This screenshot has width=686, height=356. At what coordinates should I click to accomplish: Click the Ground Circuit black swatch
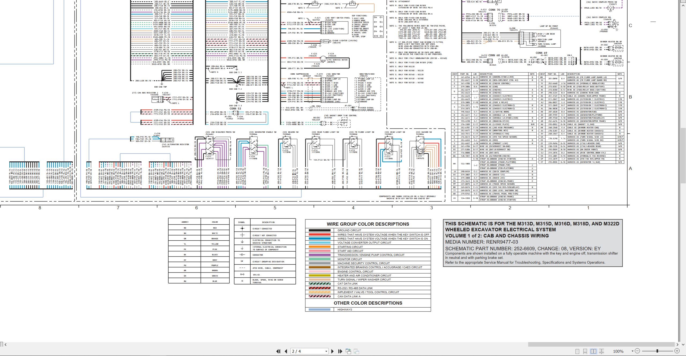tap(319, 230)
